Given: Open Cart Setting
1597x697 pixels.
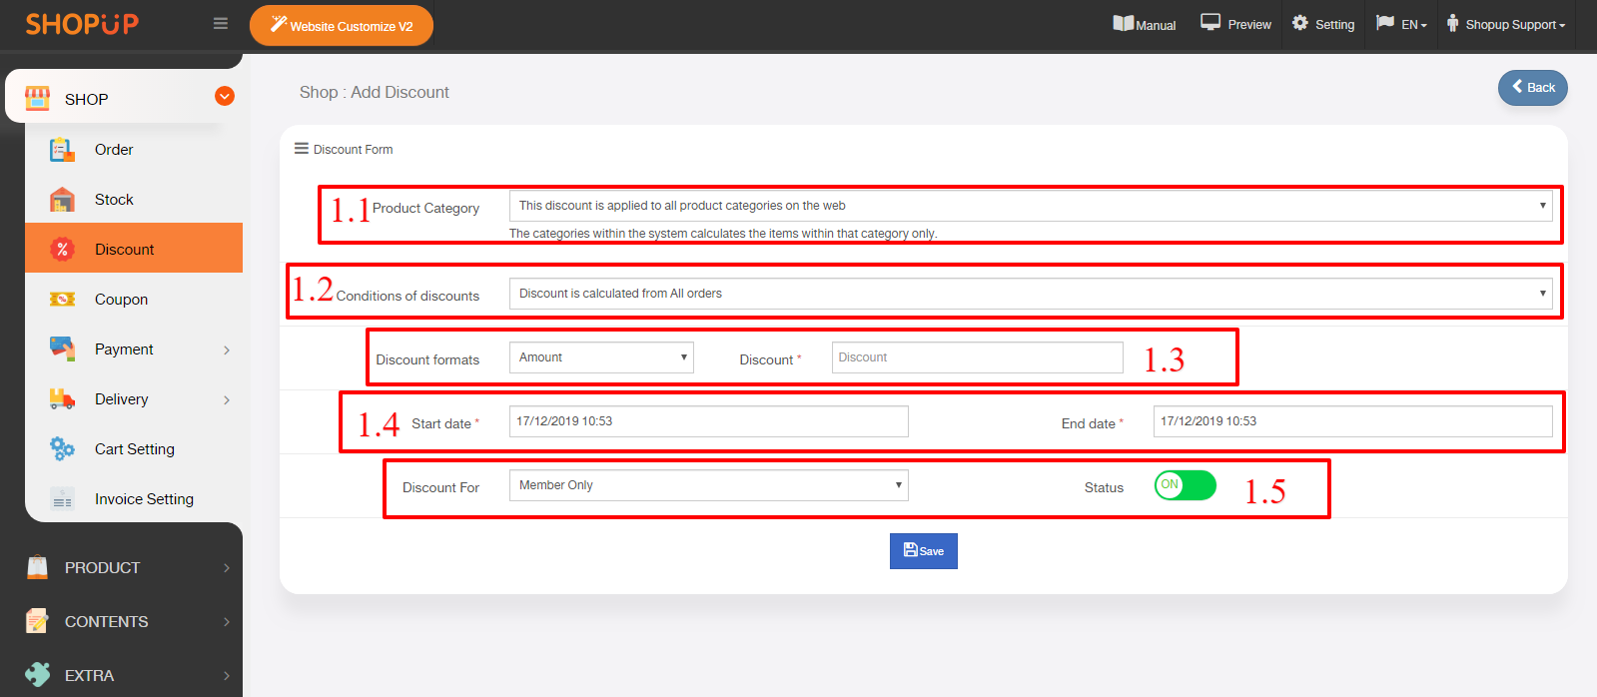Looking at the screenshot, I should 134,449.
